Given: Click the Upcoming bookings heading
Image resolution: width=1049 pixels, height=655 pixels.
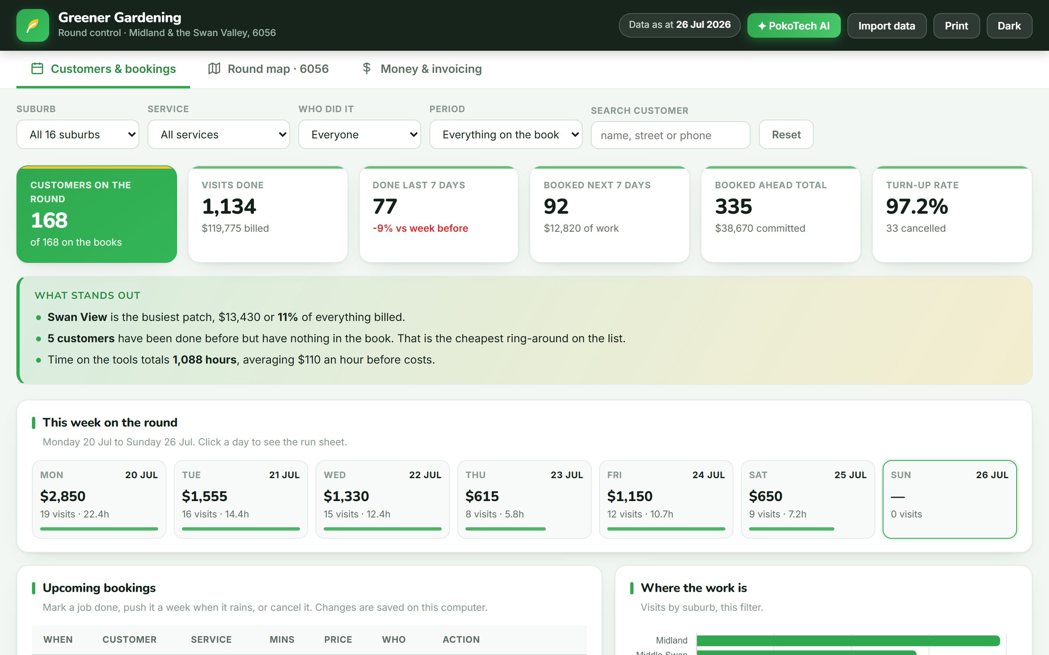Looking at the screenshot, I should [x=99, y=588].
